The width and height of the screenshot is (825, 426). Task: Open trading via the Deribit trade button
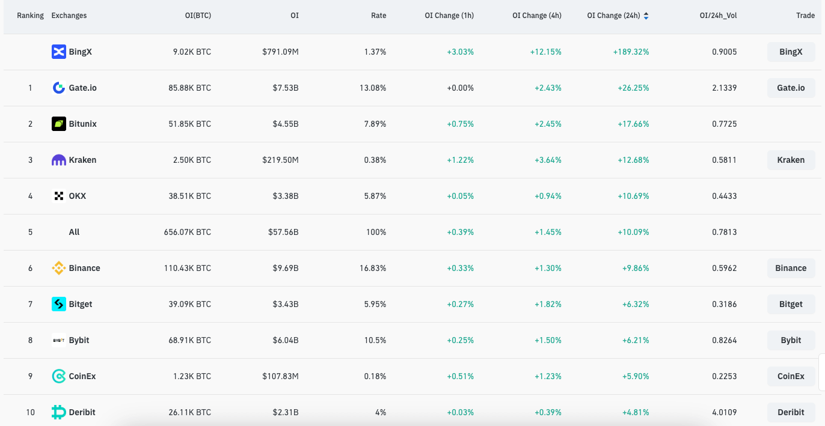click(791, 412)
